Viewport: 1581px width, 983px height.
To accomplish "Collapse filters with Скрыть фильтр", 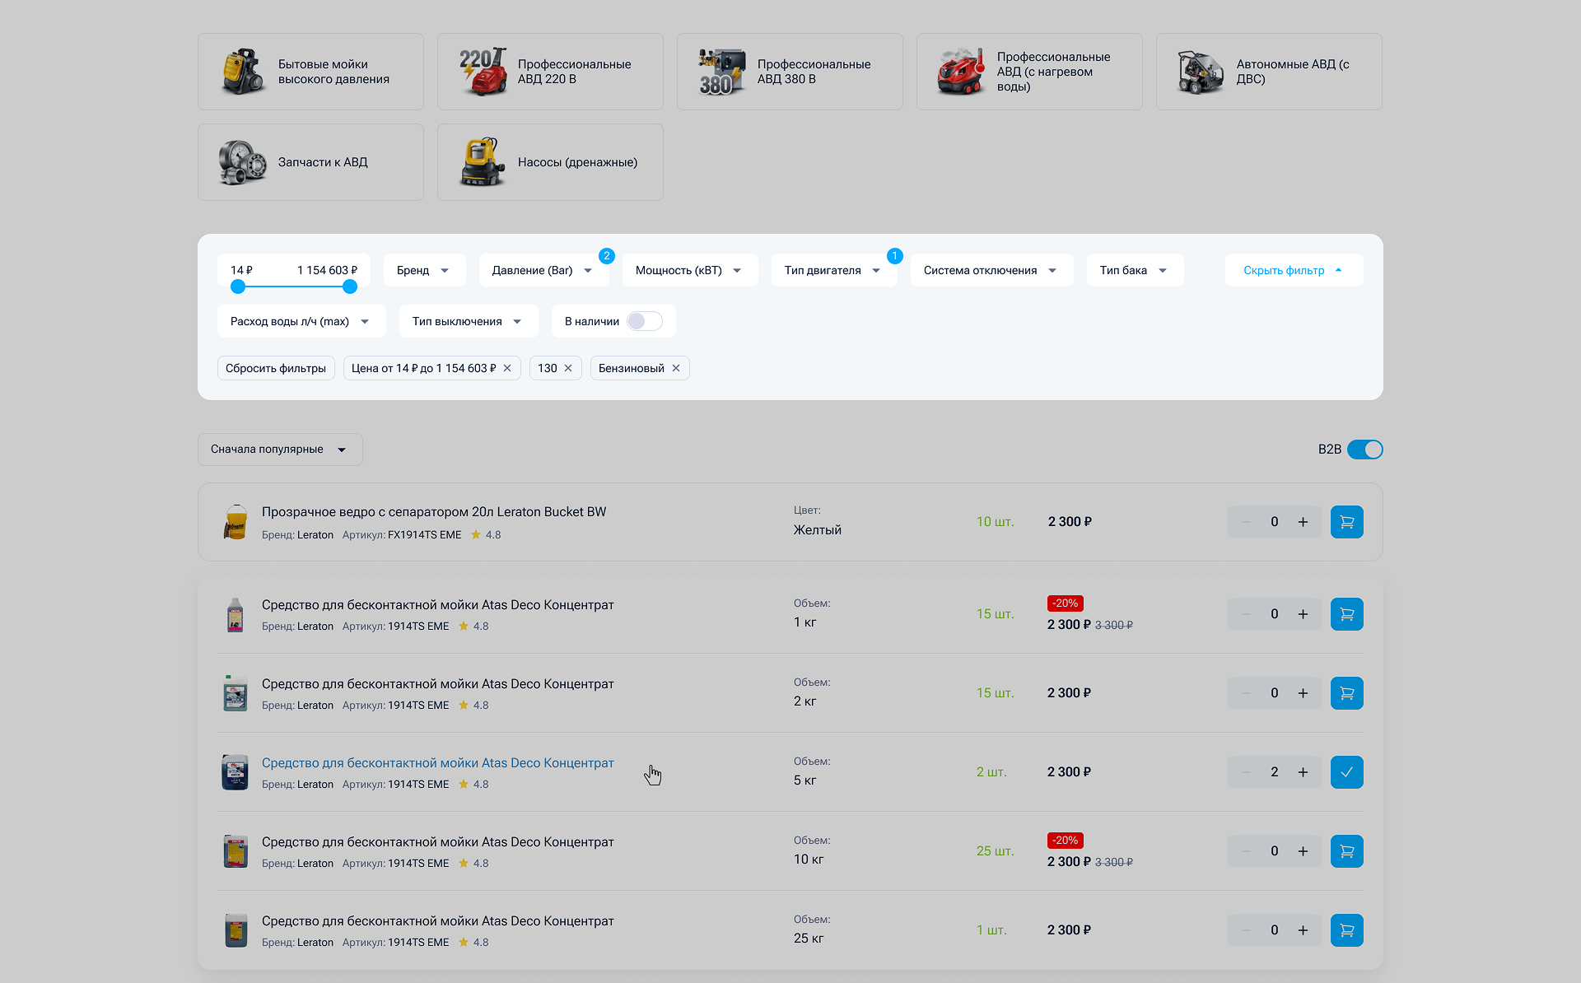I will click(x=1293, y=270).
